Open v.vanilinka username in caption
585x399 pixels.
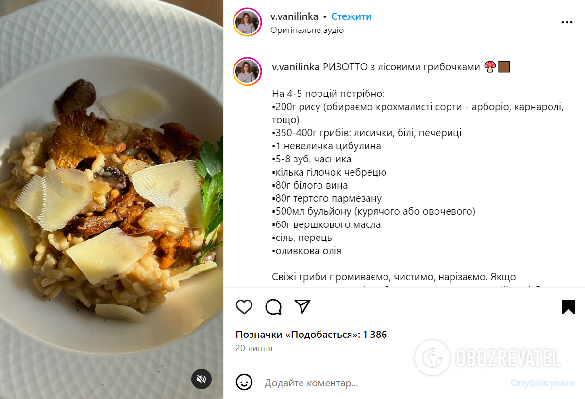pyautogui.click(x=296, y=67)
